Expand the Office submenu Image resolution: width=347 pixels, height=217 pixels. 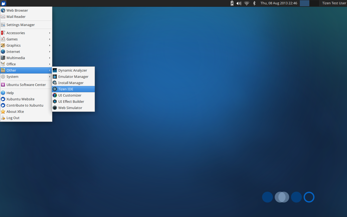(x=26, y=64)
